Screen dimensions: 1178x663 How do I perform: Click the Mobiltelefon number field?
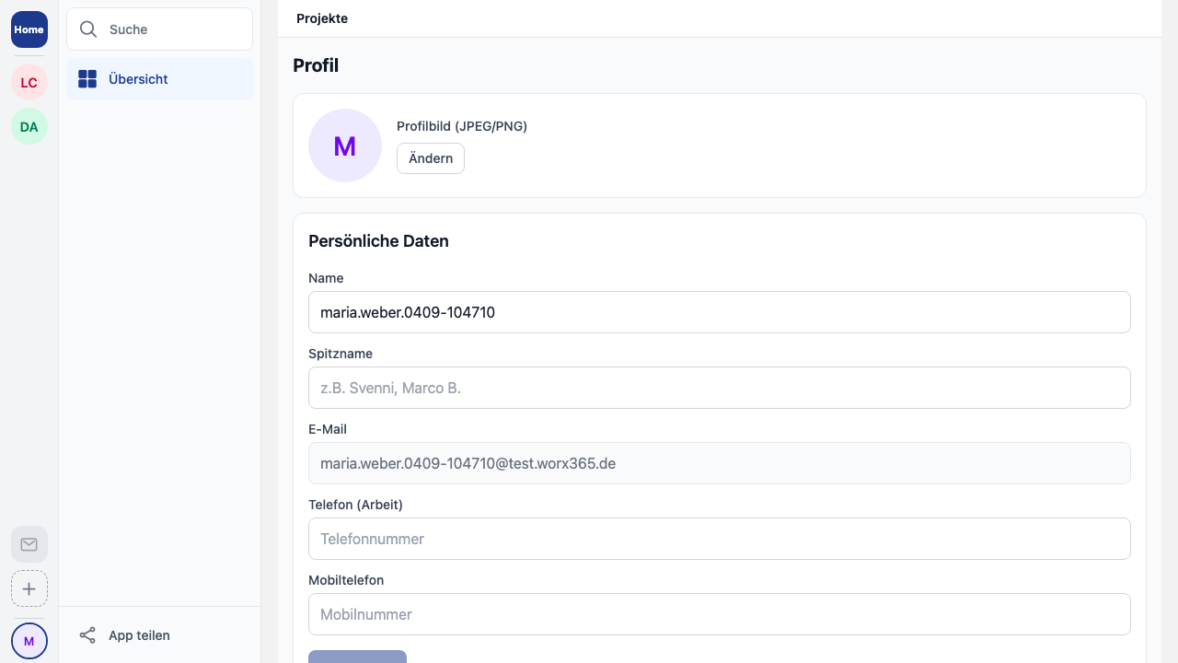[x=719, y=614]
